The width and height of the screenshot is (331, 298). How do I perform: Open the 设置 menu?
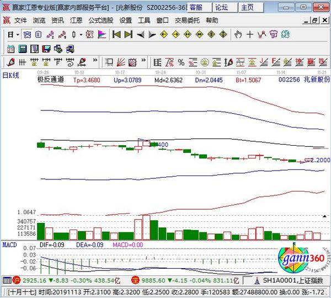click(x=126, y=20)
